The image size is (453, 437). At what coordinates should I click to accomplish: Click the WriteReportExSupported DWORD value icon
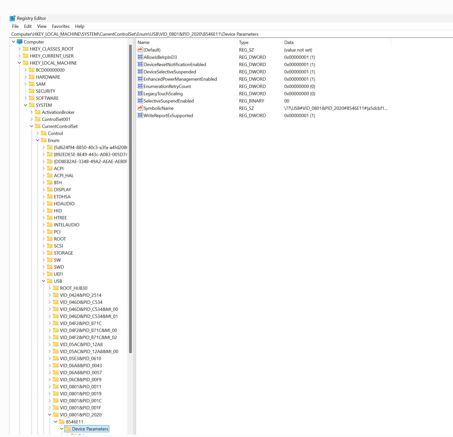pos(140,115)
